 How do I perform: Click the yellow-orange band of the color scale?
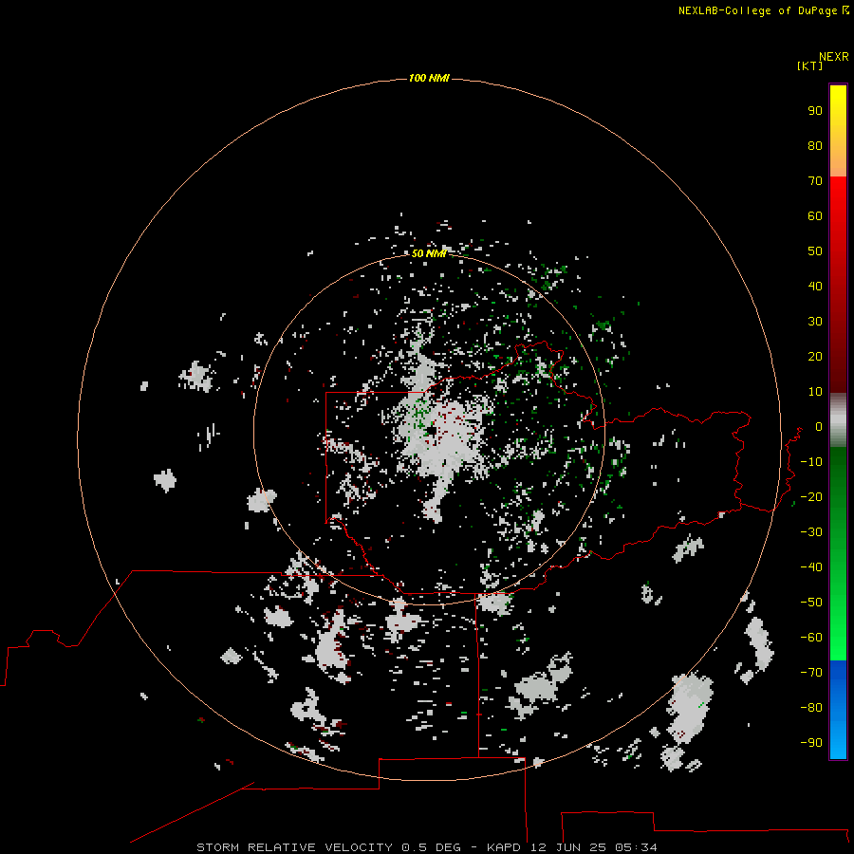(838, 131)
